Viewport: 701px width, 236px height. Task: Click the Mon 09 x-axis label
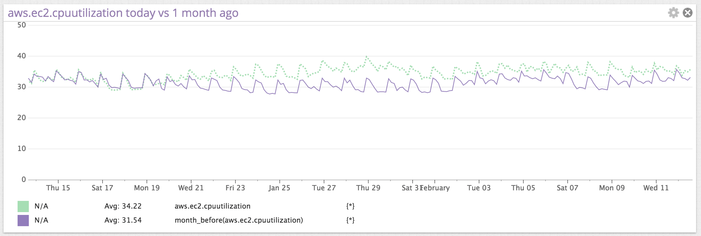point(612,188)
